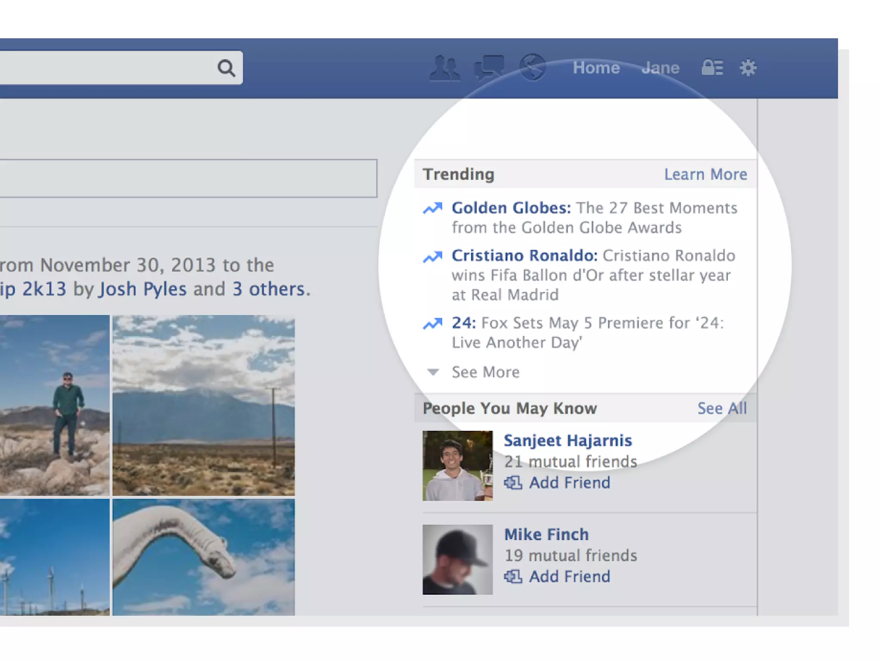Open the 24: trending topic link
Screen dimensions: 881x660
(x=463, y=322)
